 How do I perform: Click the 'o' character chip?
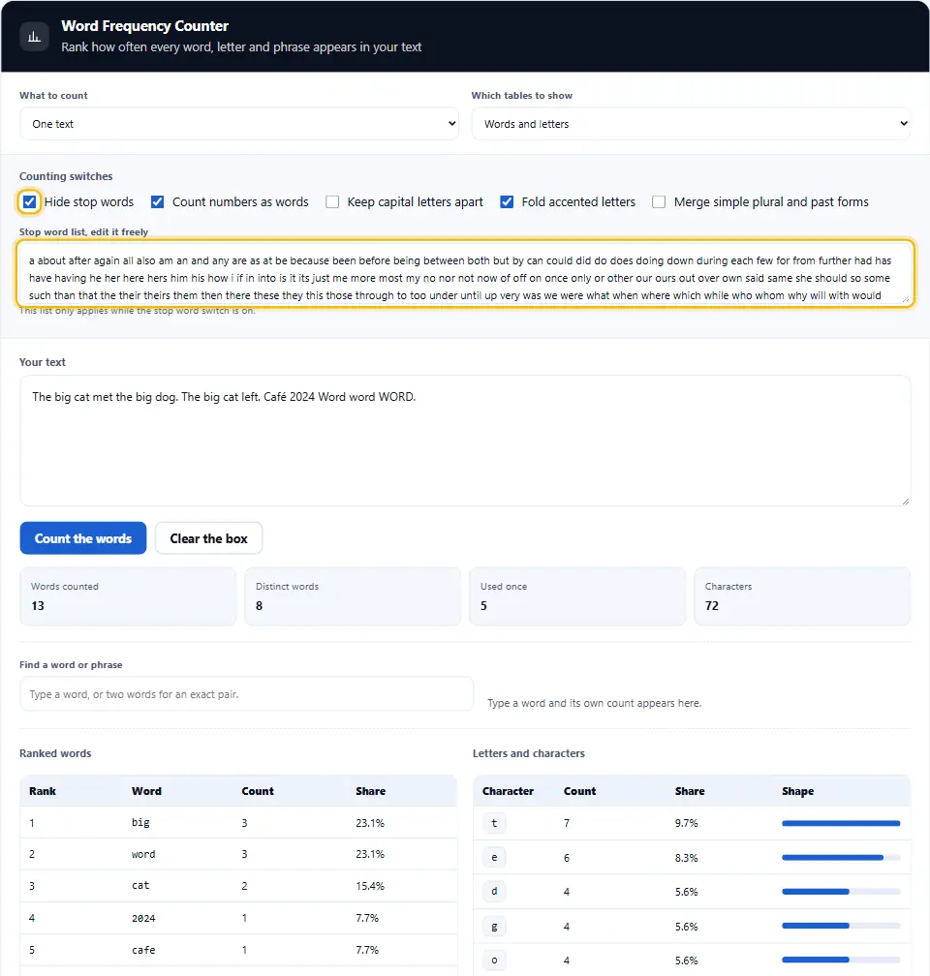coord(495,961)
